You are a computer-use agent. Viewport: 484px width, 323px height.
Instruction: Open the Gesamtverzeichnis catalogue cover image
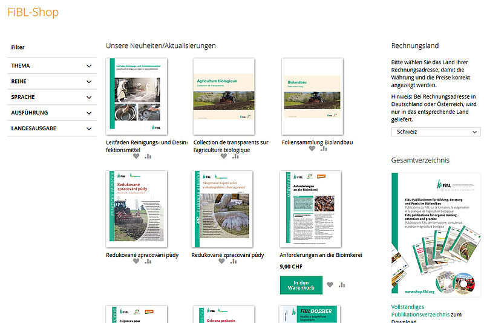[x=436, y=235]
